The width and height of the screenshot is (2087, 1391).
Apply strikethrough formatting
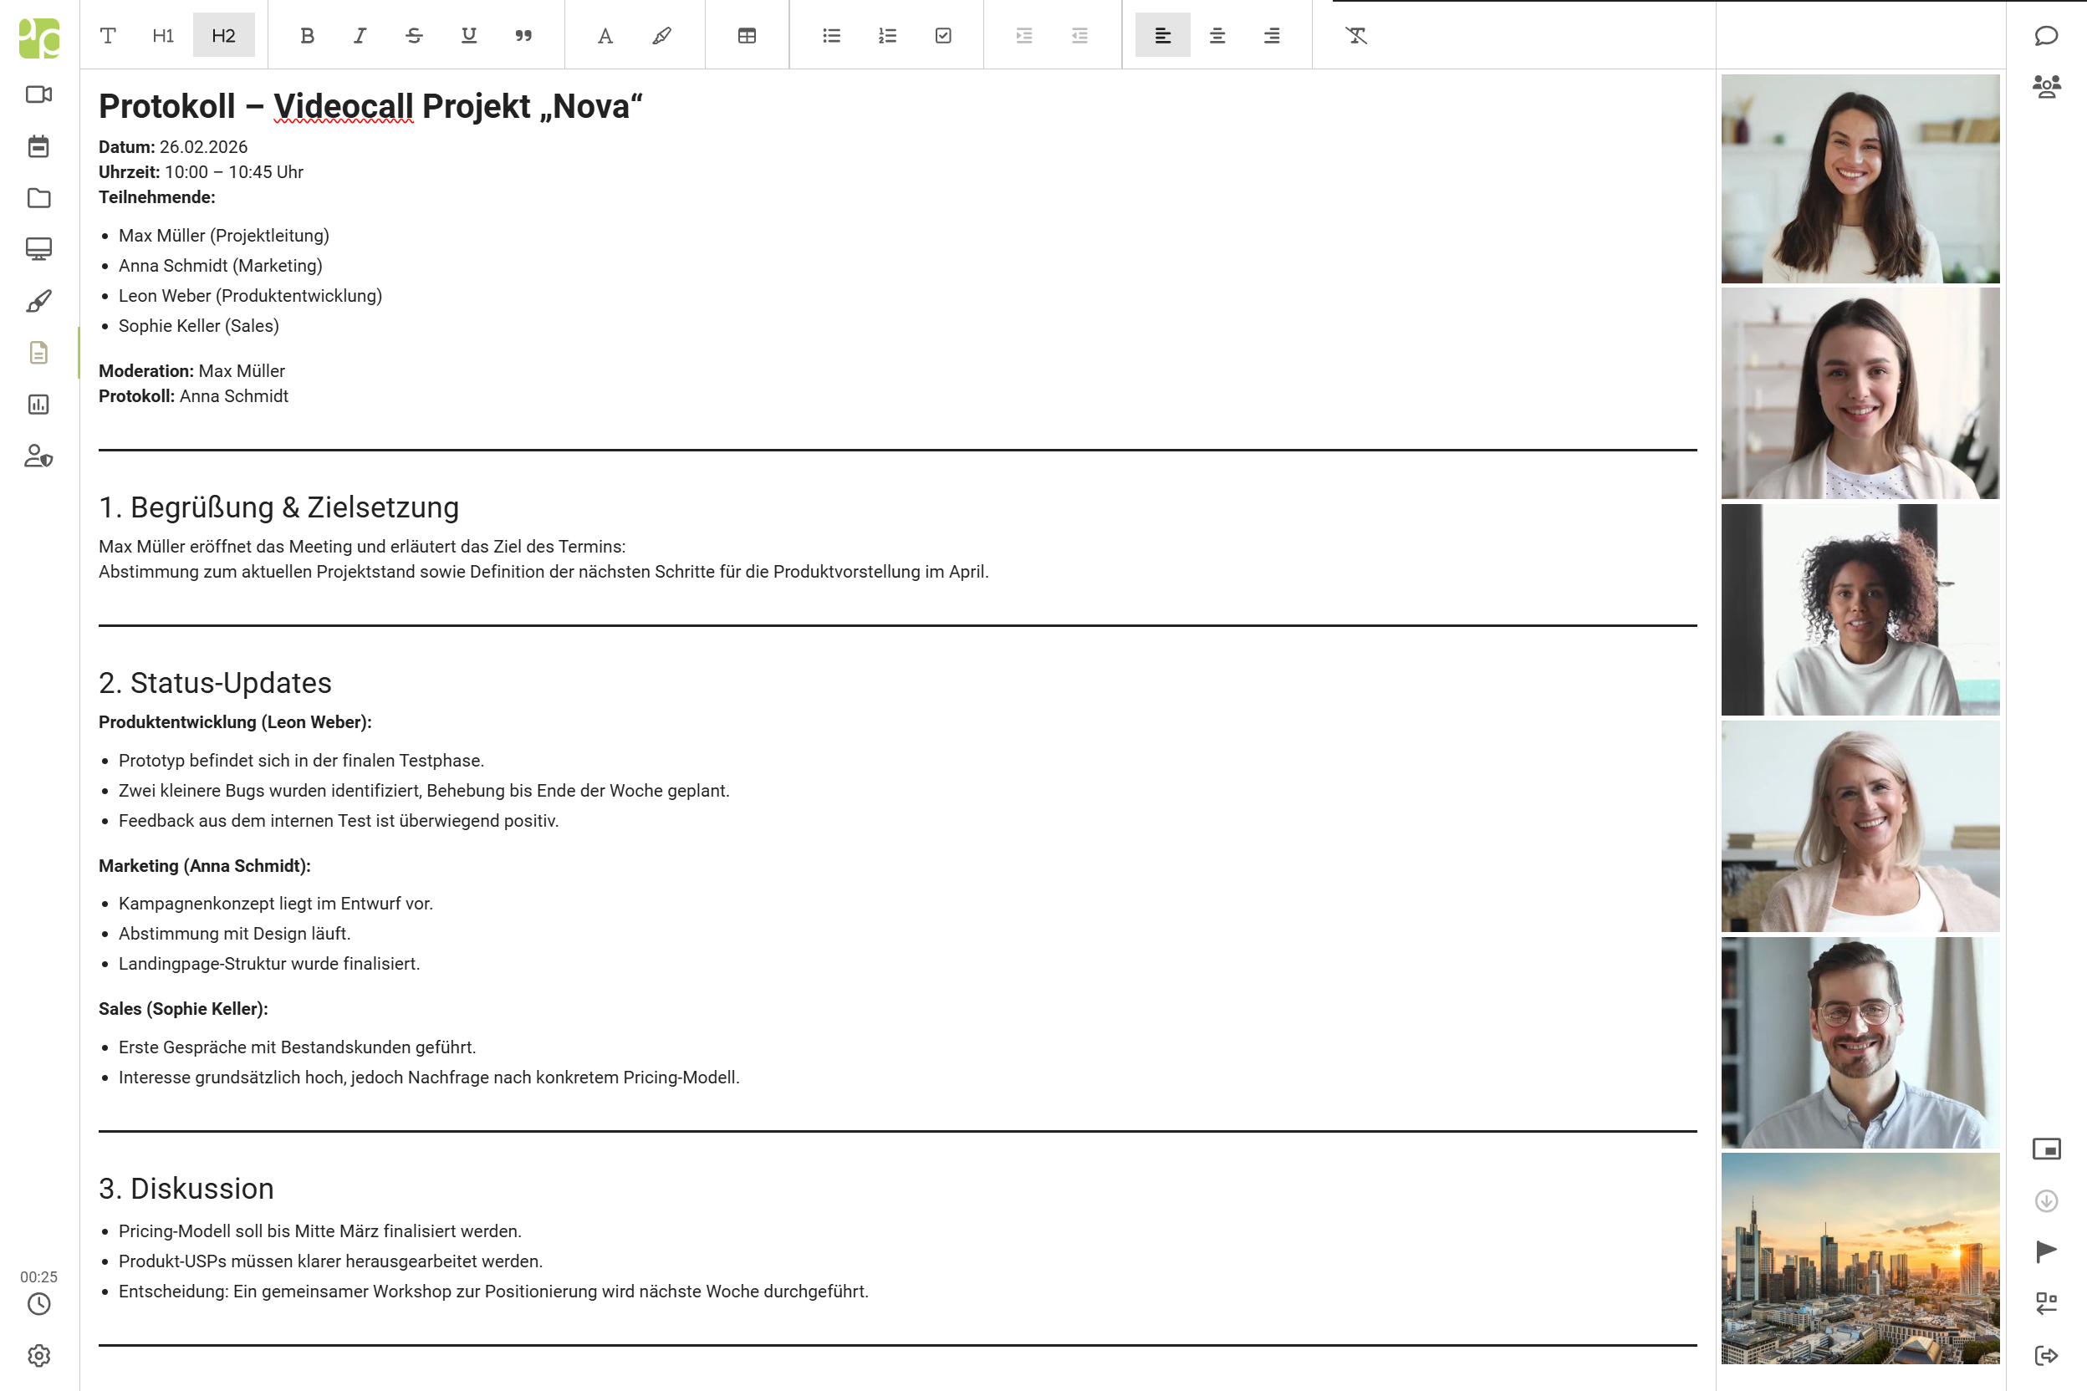[x=414, y=35]
